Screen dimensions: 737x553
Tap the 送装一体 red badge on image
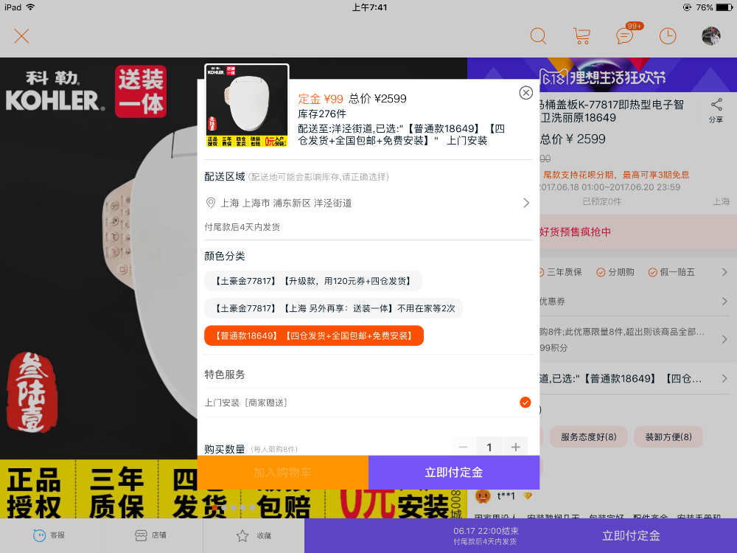(x=141, y=91)
